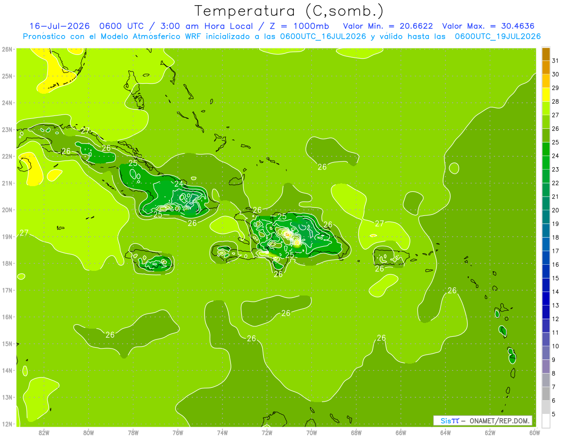
Task: Select the '0600UTC_16JUL2026' initialization timestamp
Action: [322, 36]
